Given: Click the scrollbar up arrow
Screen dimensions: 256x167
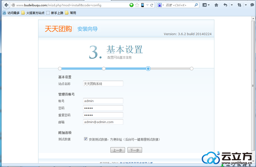Looking at the screenshot, I should 253,18.
